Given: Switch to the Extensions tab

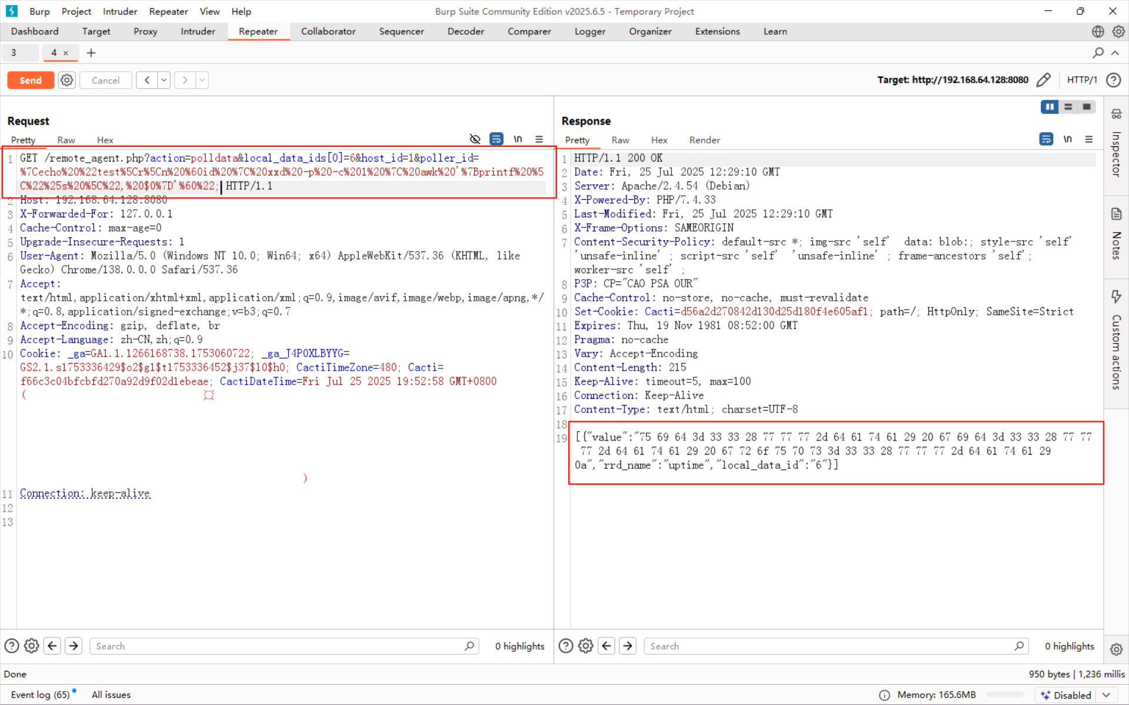Looking at the screenshot, I should (717, 32).
